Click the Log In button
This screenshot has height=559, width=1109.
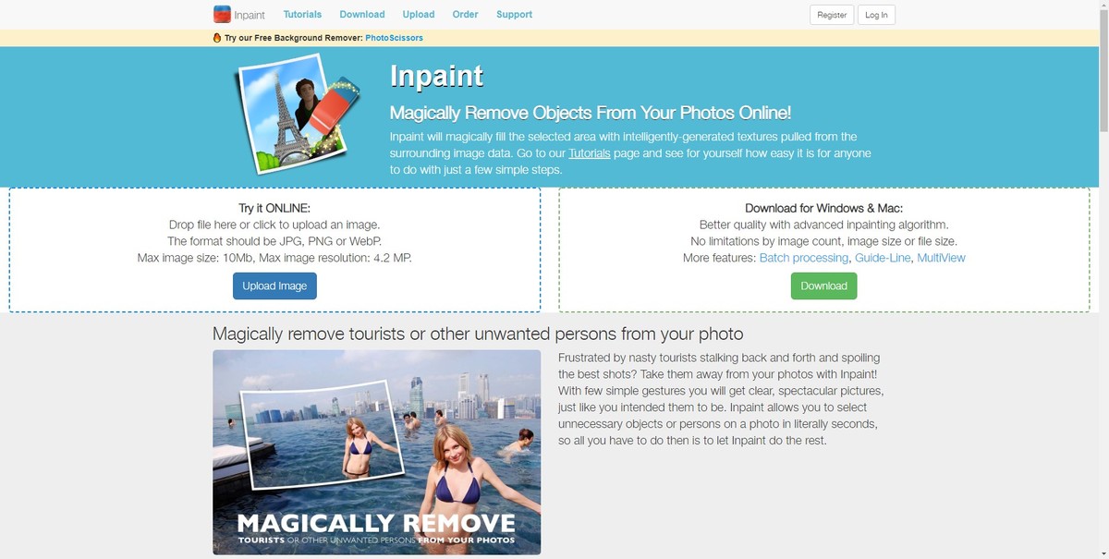pyautogui.click(x=877, y=15)
